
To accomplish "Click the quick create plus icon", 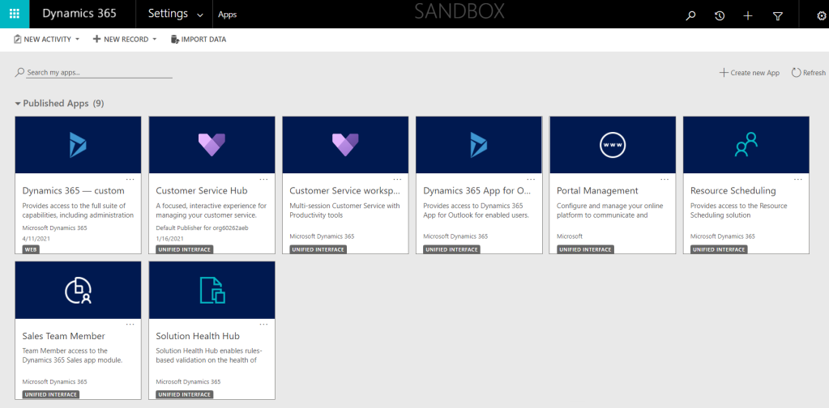I will [748, 15].
